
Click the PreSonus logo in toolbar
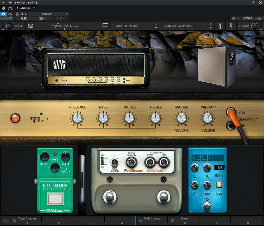click(31, 26)
